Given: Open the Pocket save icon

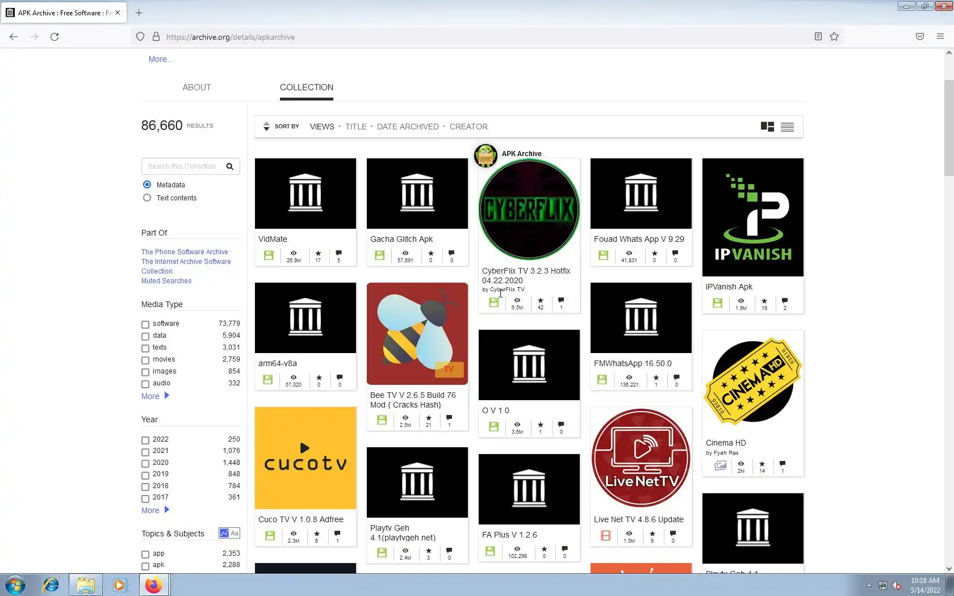Looking at the screenshot, I should [x=920, y=37].
